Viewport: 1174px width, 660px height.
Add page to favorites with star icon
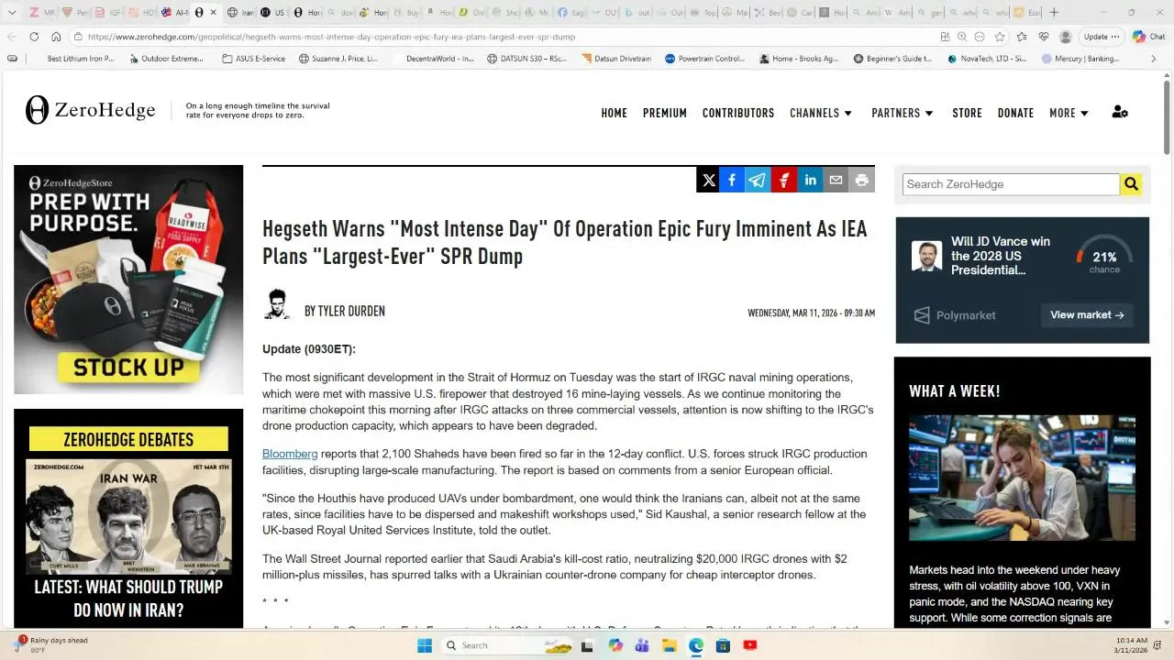click(x=1000, y=37)
